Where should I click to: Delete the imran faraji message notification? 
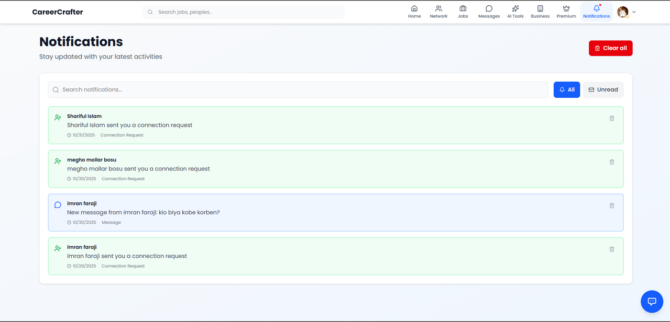(x=611, y=205)
